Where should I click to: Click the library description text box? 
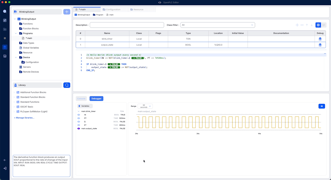coord(41,166)
